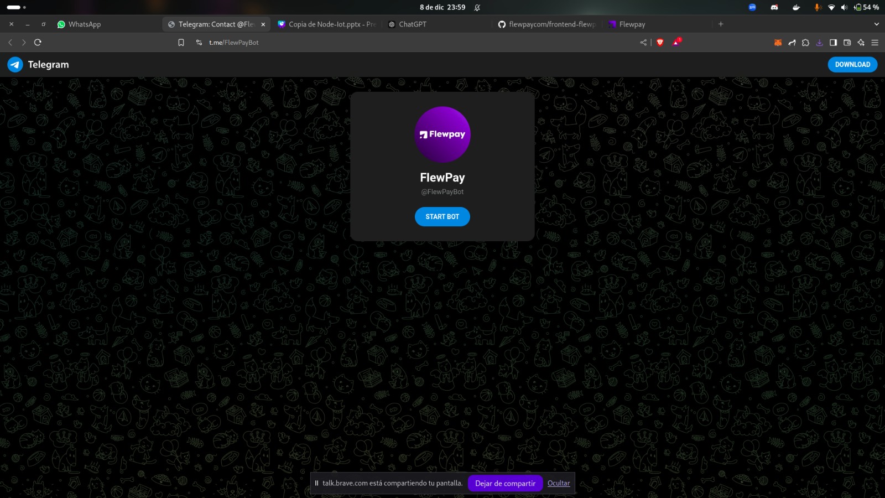The height and width of the screenshot is (498, 885).
Task: Click the Ocultar link
Action: (x=559, y=483)
